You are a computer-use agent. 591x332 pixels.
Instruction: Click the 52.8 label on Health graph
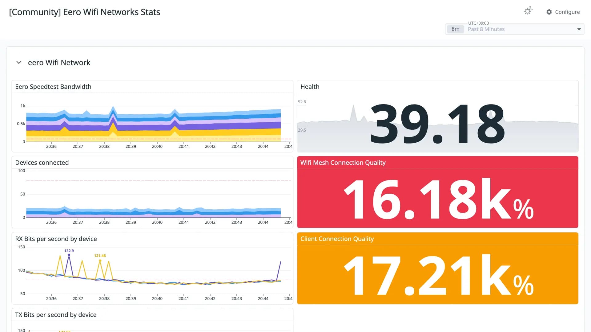coord(302,102)
